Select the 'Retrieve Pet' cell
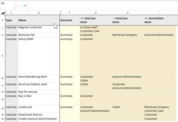The height and width of the screenshot is (122, 178). [x=39, y=35]
